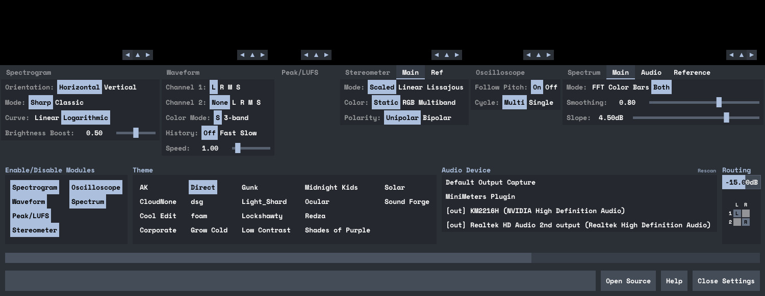Set oscilloscope Cycle to Single
Screen dimensions: 765x296
pyautogui.click(x=541, y=102)
